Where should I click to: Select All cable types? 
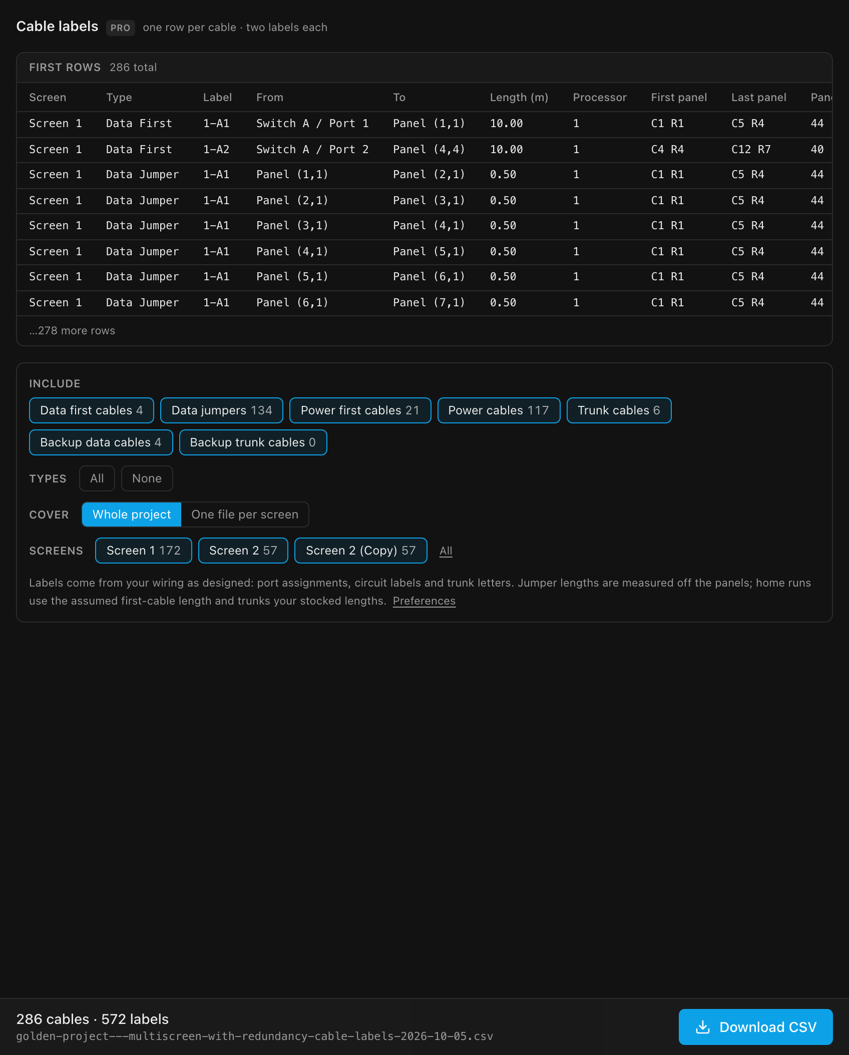tap(97, 478)
